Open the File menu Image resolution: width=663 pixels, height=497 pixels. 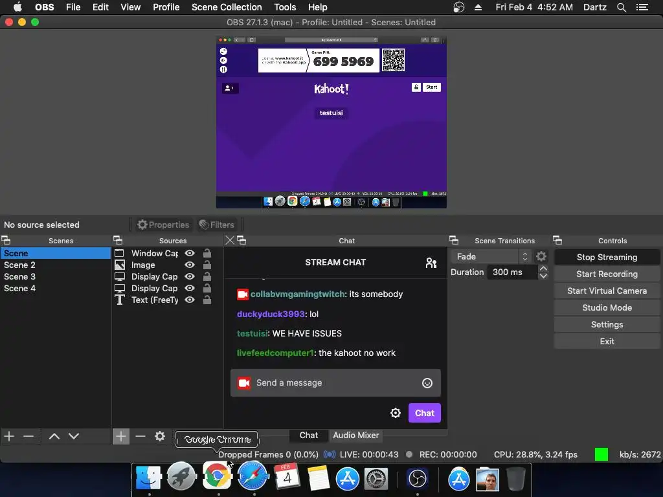click(73, 7)
